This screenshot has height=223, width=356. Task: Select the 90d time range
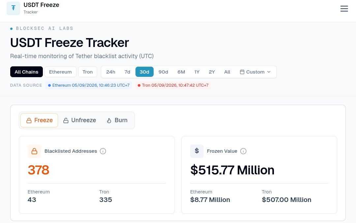click(x=163, y=72)
